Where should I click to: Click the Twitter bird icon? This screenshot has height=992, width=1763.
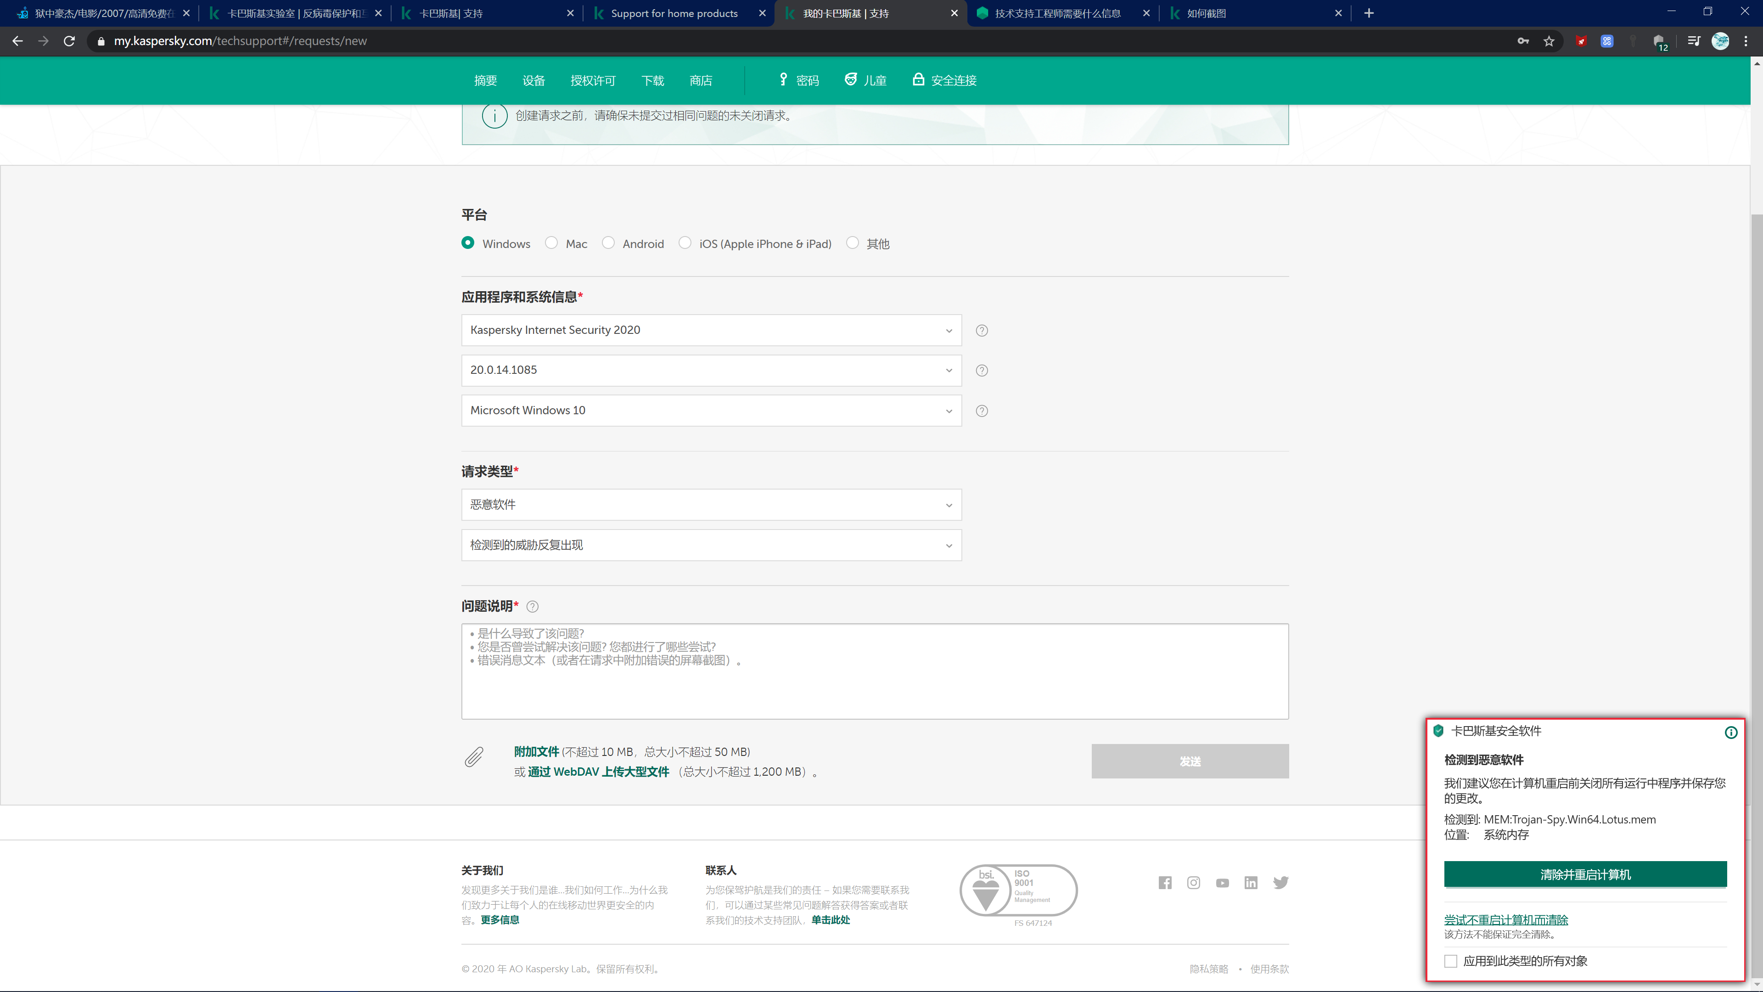click(1280, 882)
